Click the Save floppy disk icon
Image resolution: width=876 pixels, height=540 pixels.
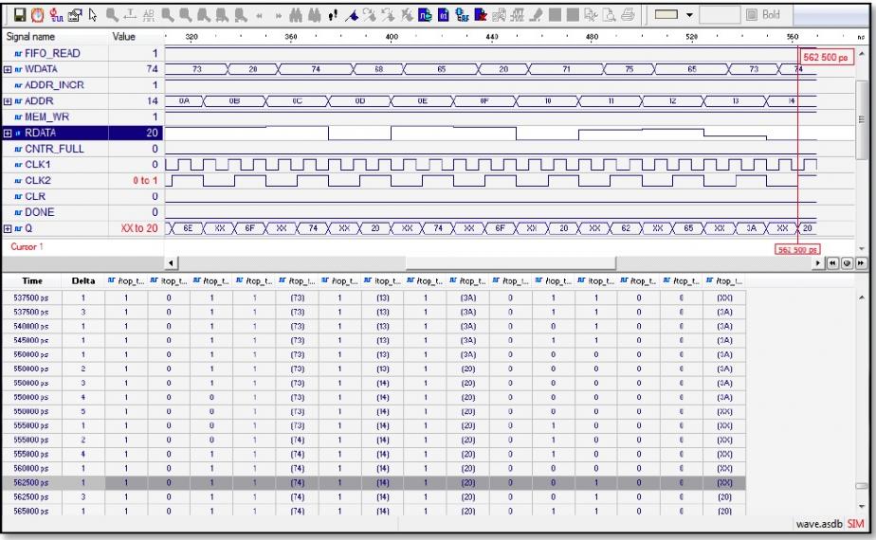(20, 15)
